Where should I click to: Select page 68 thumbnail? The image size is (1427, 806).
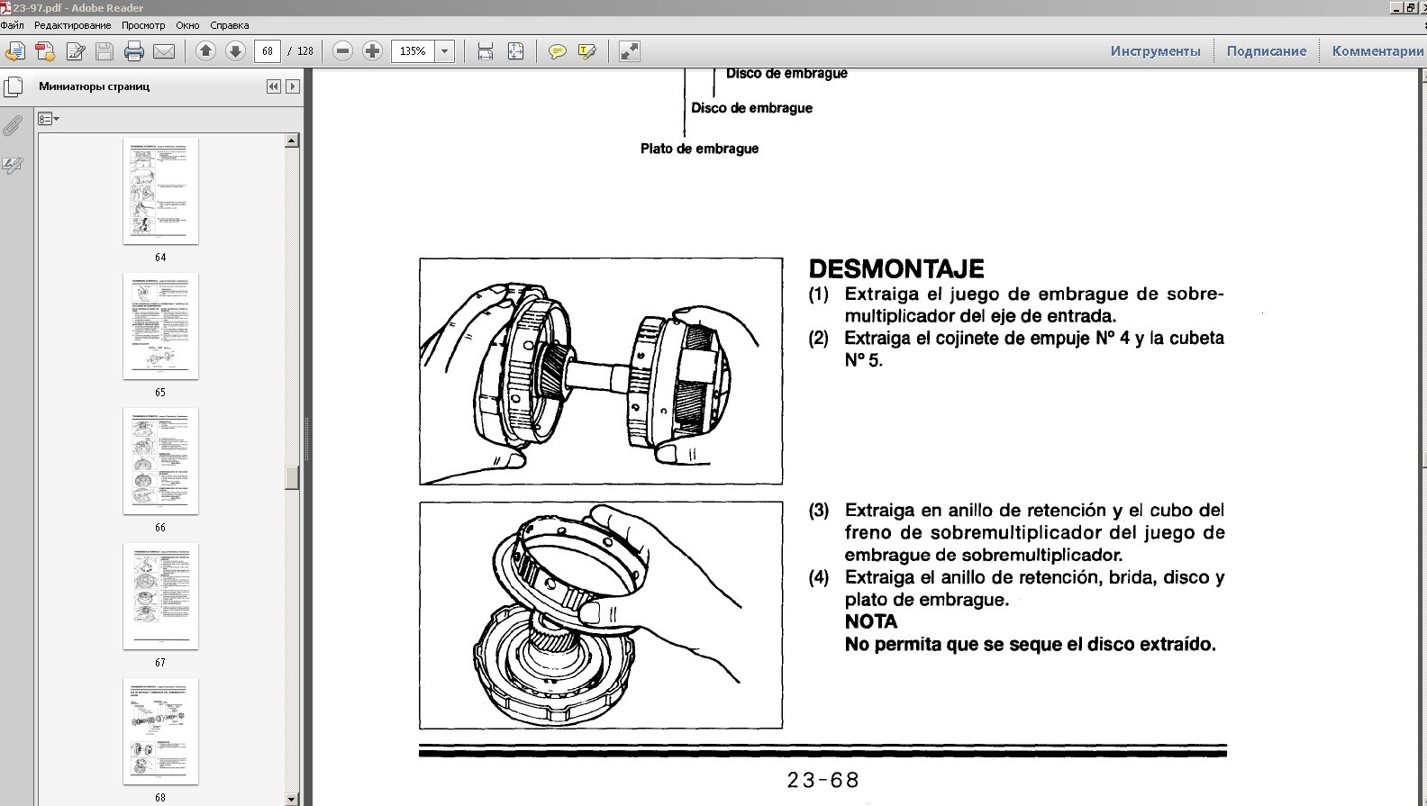160,731
